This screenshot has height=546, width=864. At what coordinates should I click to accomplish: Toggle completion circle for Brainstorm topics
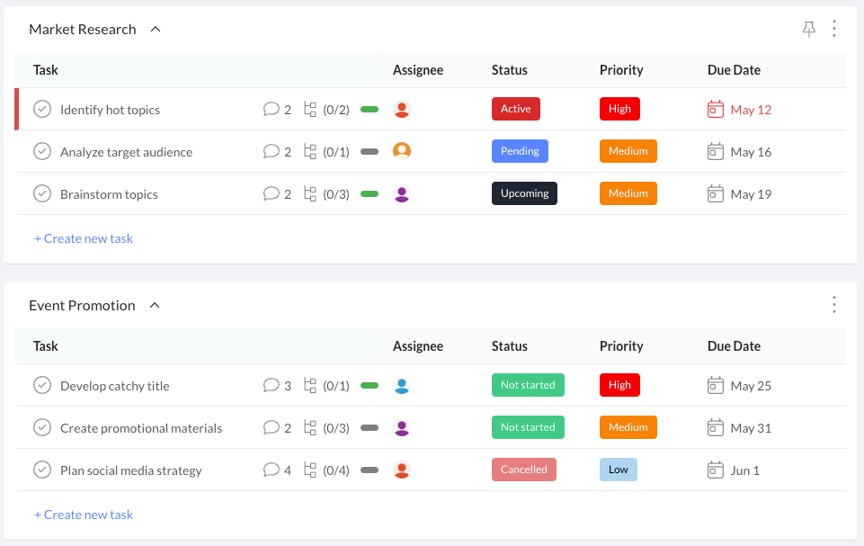pyautogui.click(x=42, y=193)
